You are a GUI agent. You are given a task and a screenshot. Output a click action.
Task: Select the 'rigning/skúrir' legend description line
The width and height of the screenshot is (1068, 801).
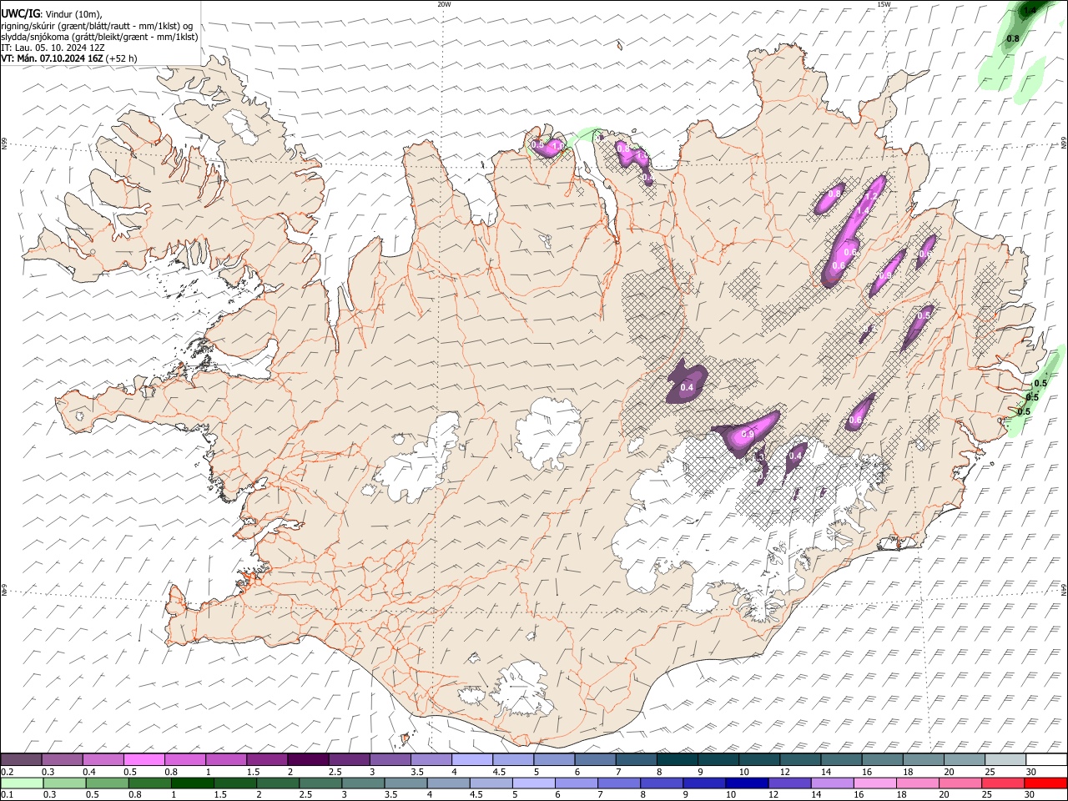tap(98, 25)
